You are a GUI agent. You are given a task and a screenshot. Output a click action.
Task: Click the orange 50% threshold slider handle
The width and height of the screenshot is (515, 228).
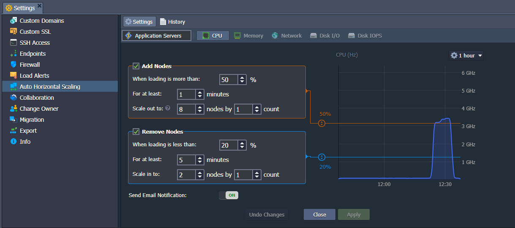[x=322, y=124]
